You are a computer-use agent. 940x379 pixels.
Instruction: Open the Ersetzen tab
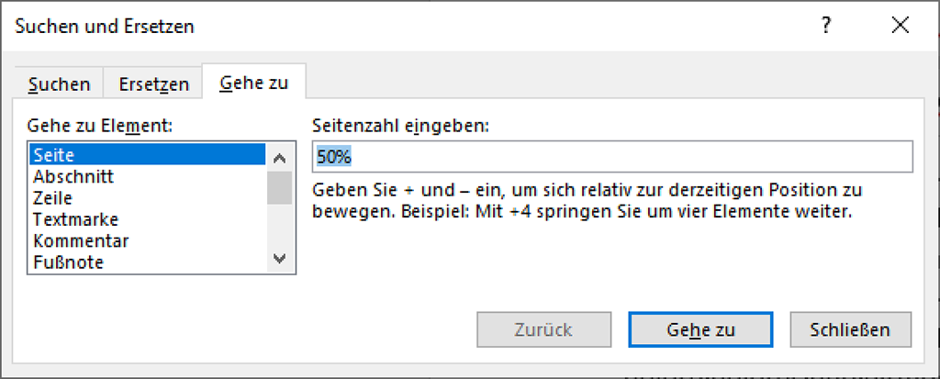point(153,84)
